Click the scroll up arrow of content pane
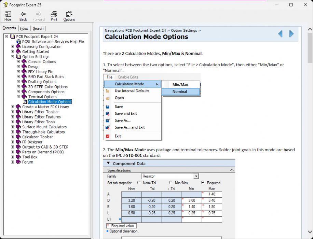The image size is (313, 239). tap(310, 29)
